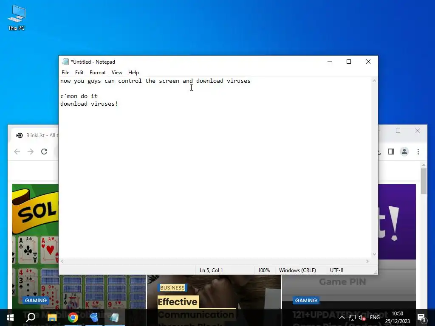
Task: Click the BUSINESS tag on the article
Action: pos(172,287)
